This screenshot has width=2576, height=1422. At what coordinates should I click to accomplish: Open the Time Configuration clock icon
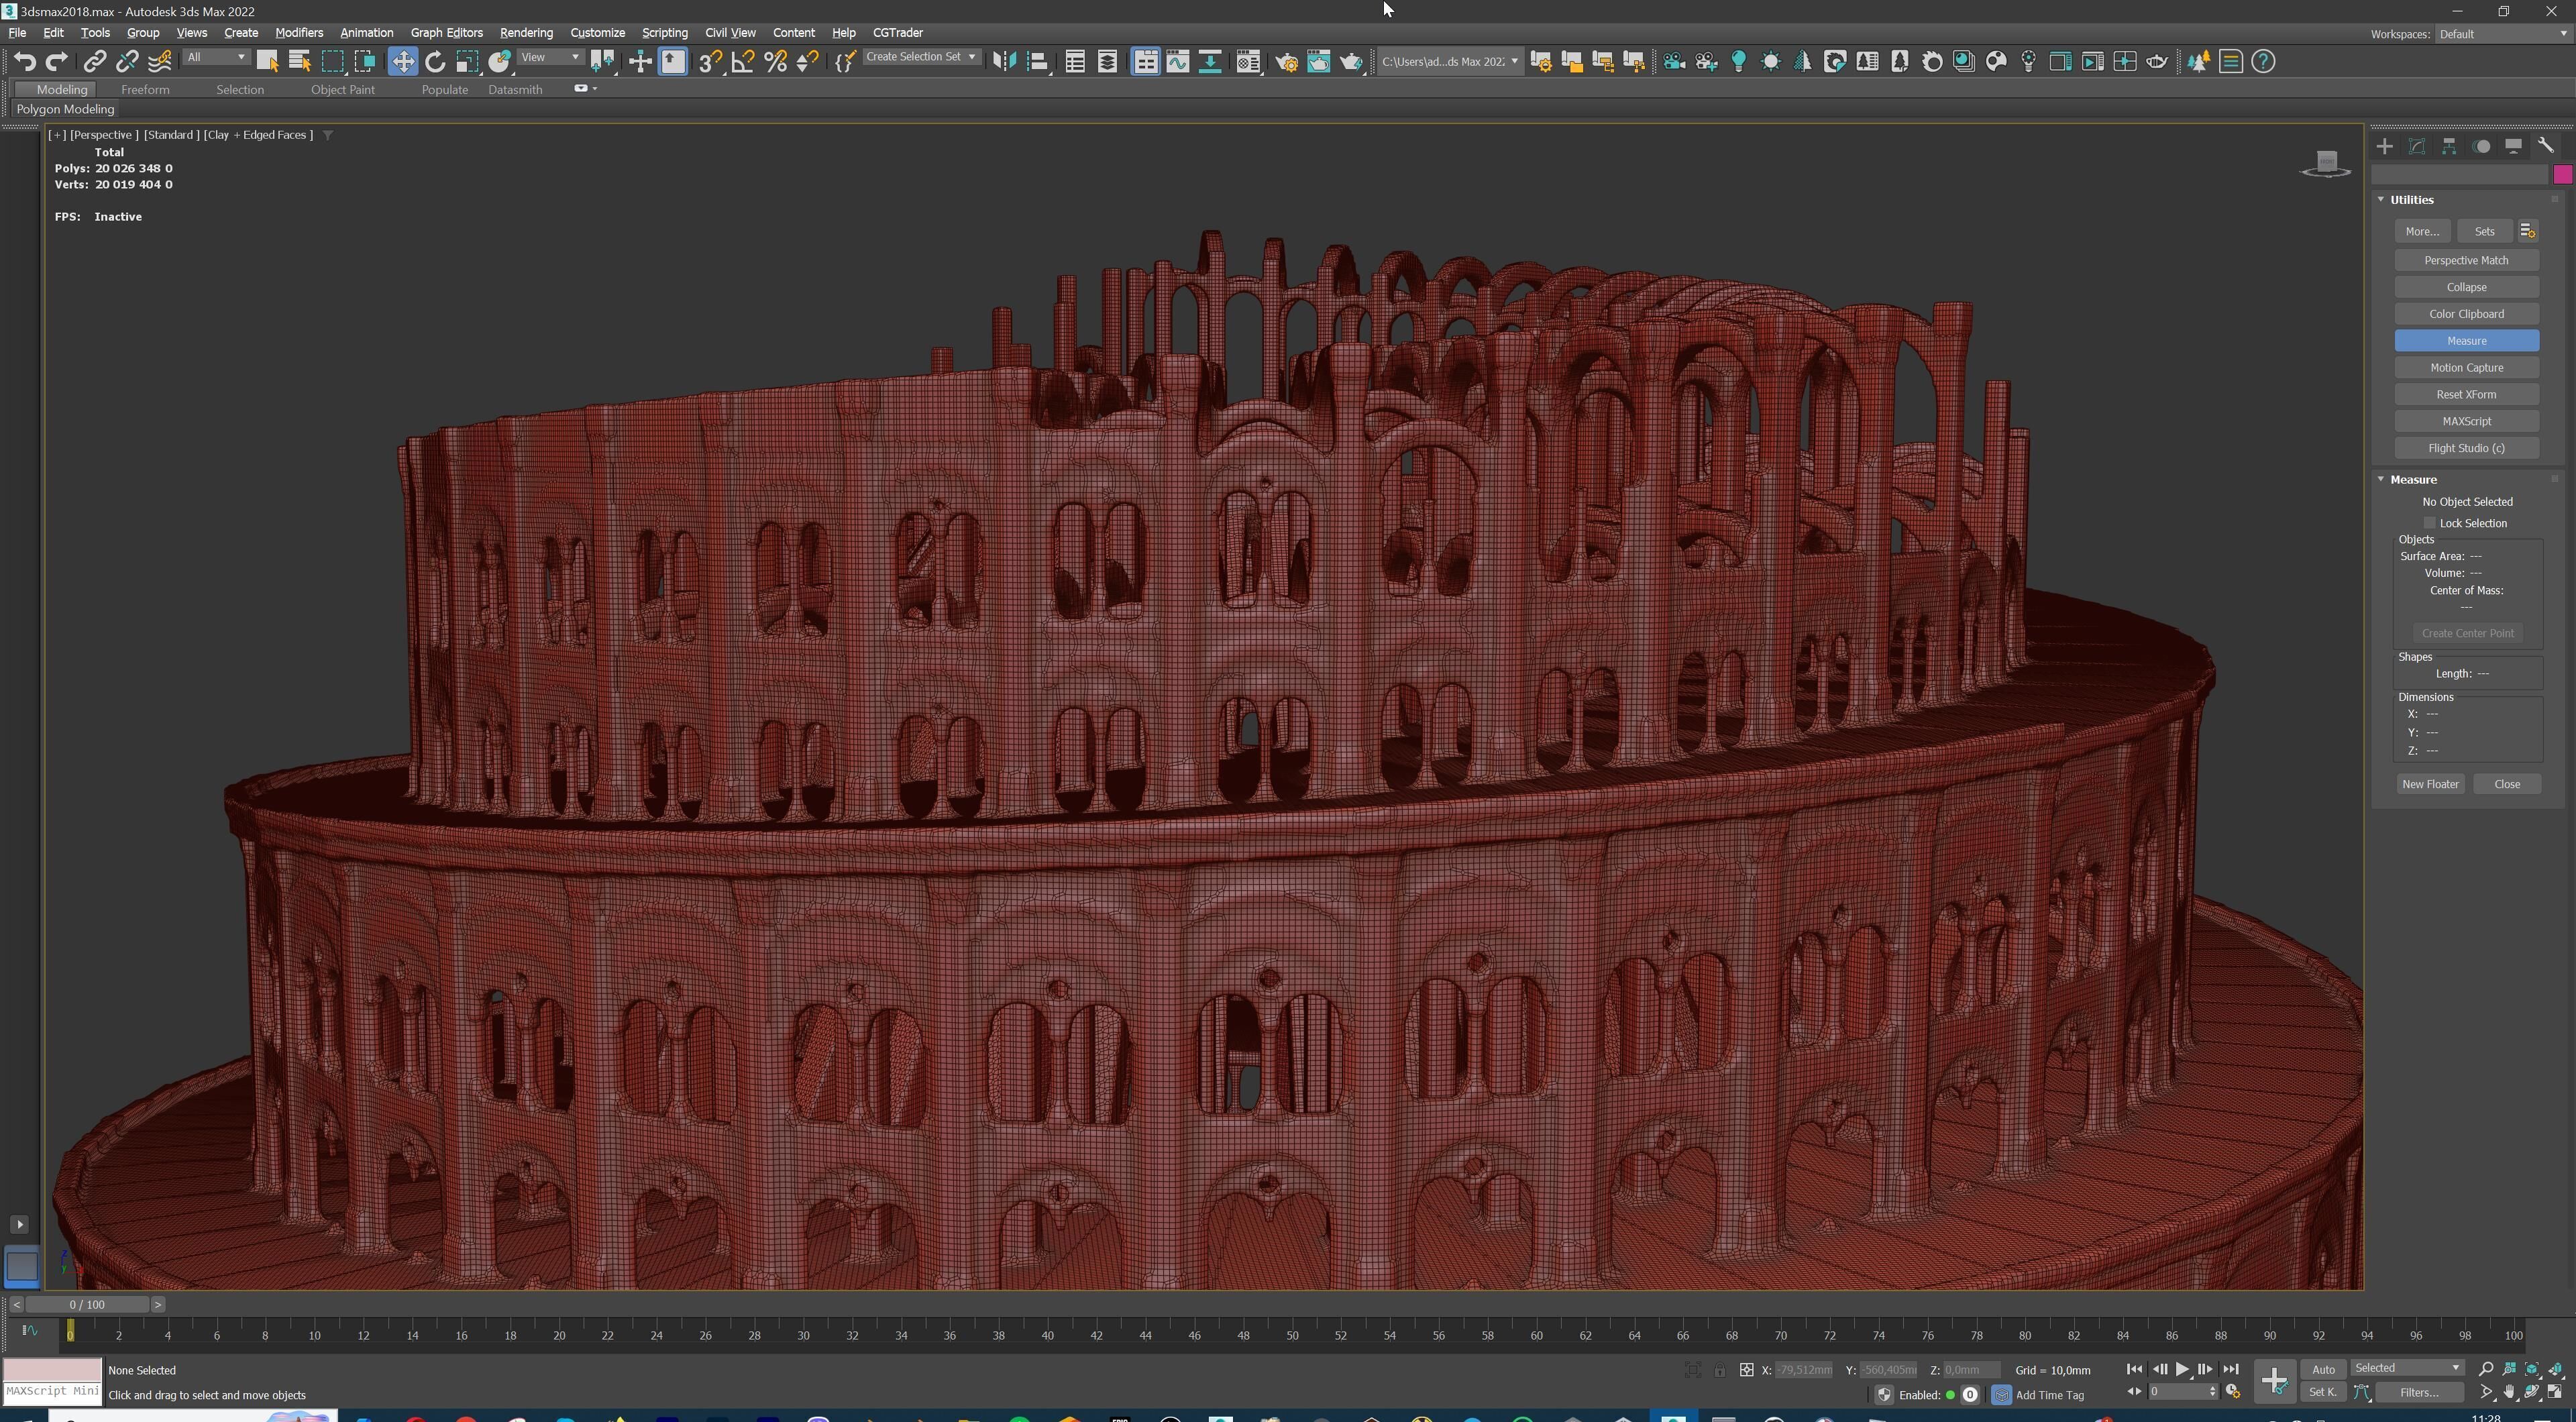(x=2232, y=1392)
